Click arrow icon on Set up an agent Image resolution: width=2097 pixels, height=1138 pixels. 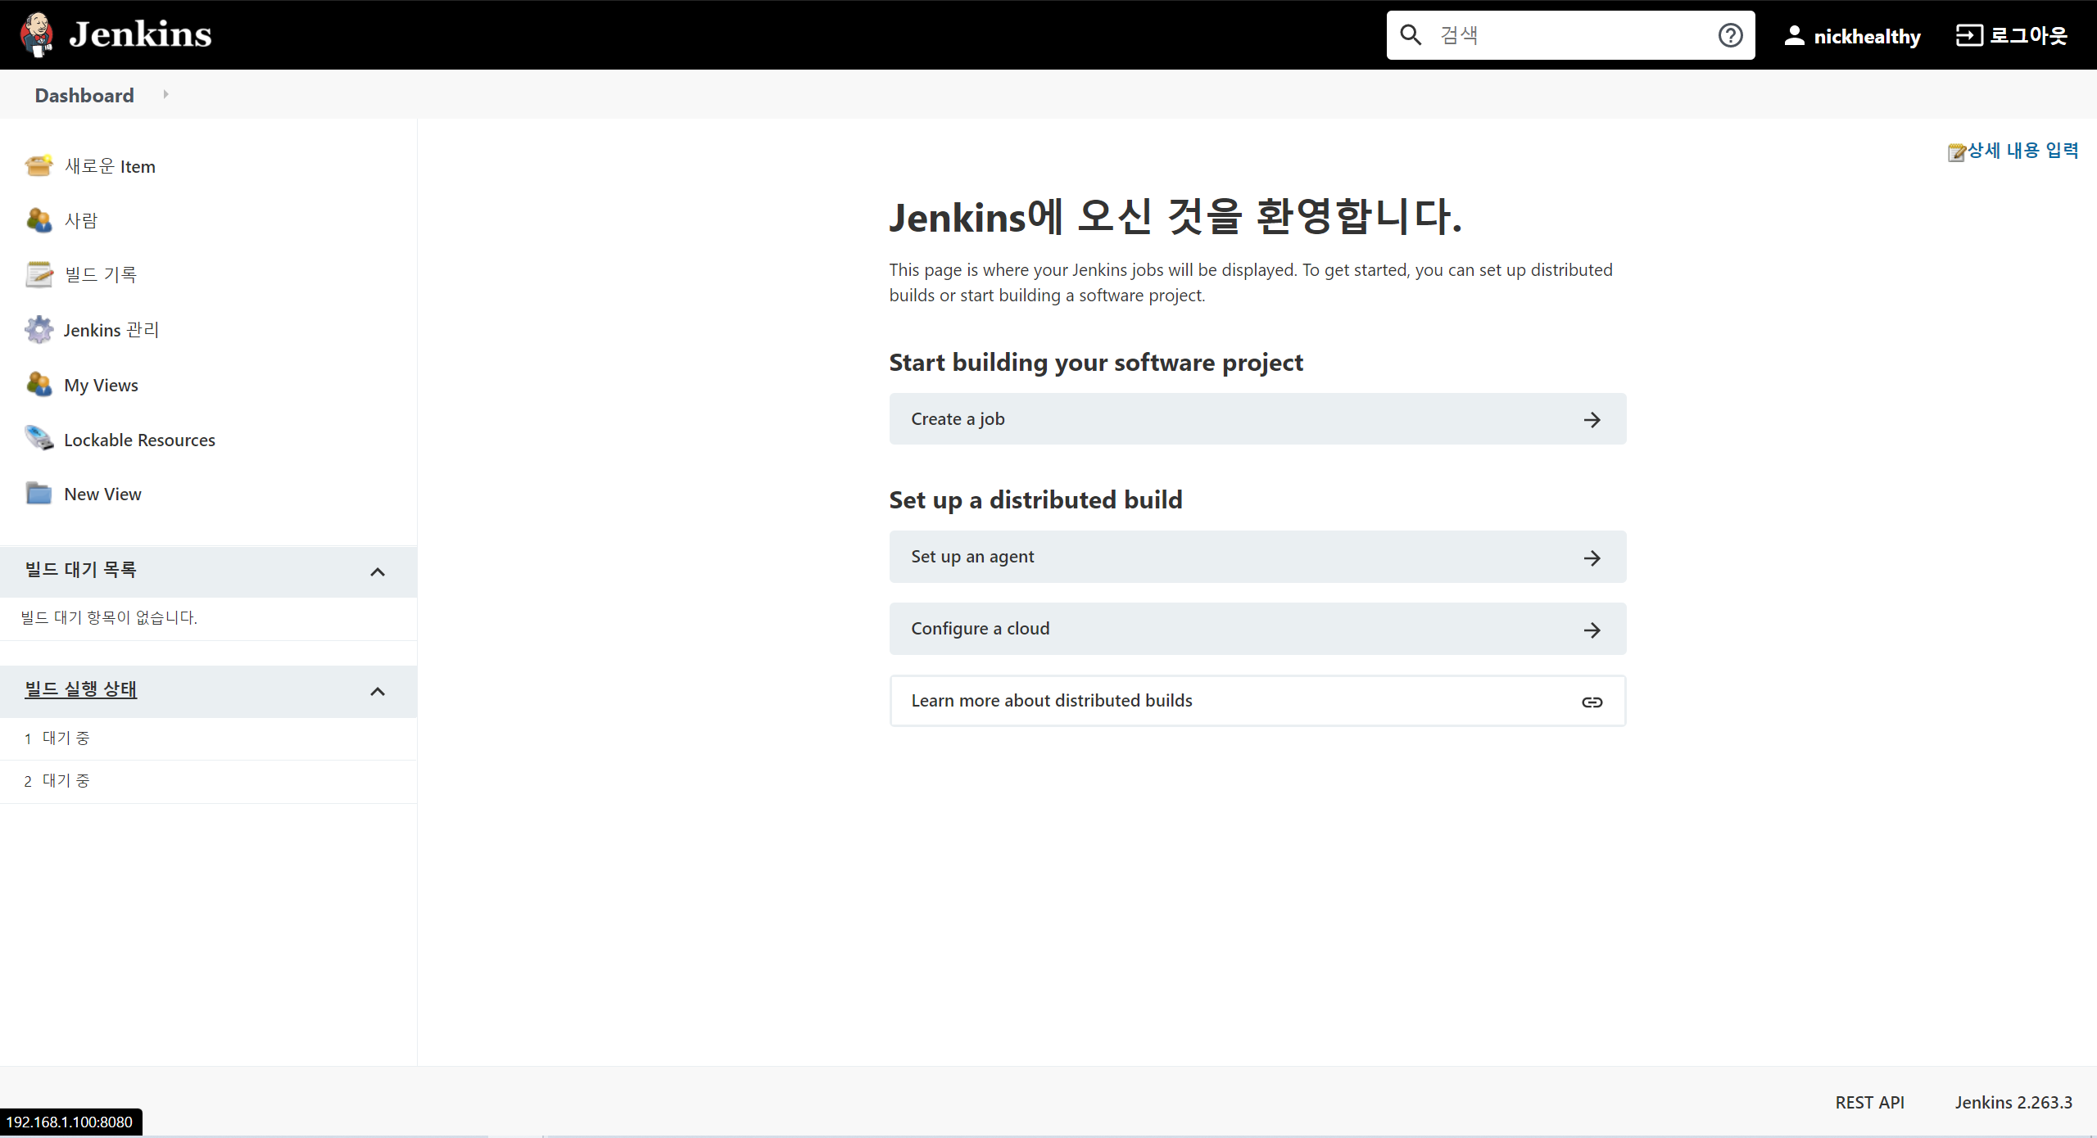point(1592,558)
